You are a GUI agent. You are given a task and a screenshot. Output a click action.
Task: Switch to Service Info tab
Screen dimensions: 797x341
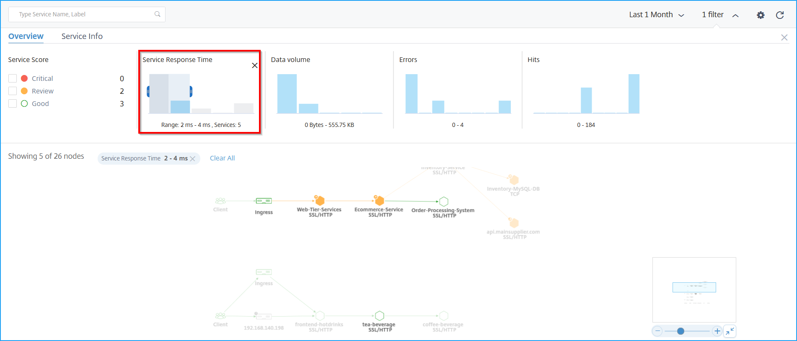pos(82,36)
